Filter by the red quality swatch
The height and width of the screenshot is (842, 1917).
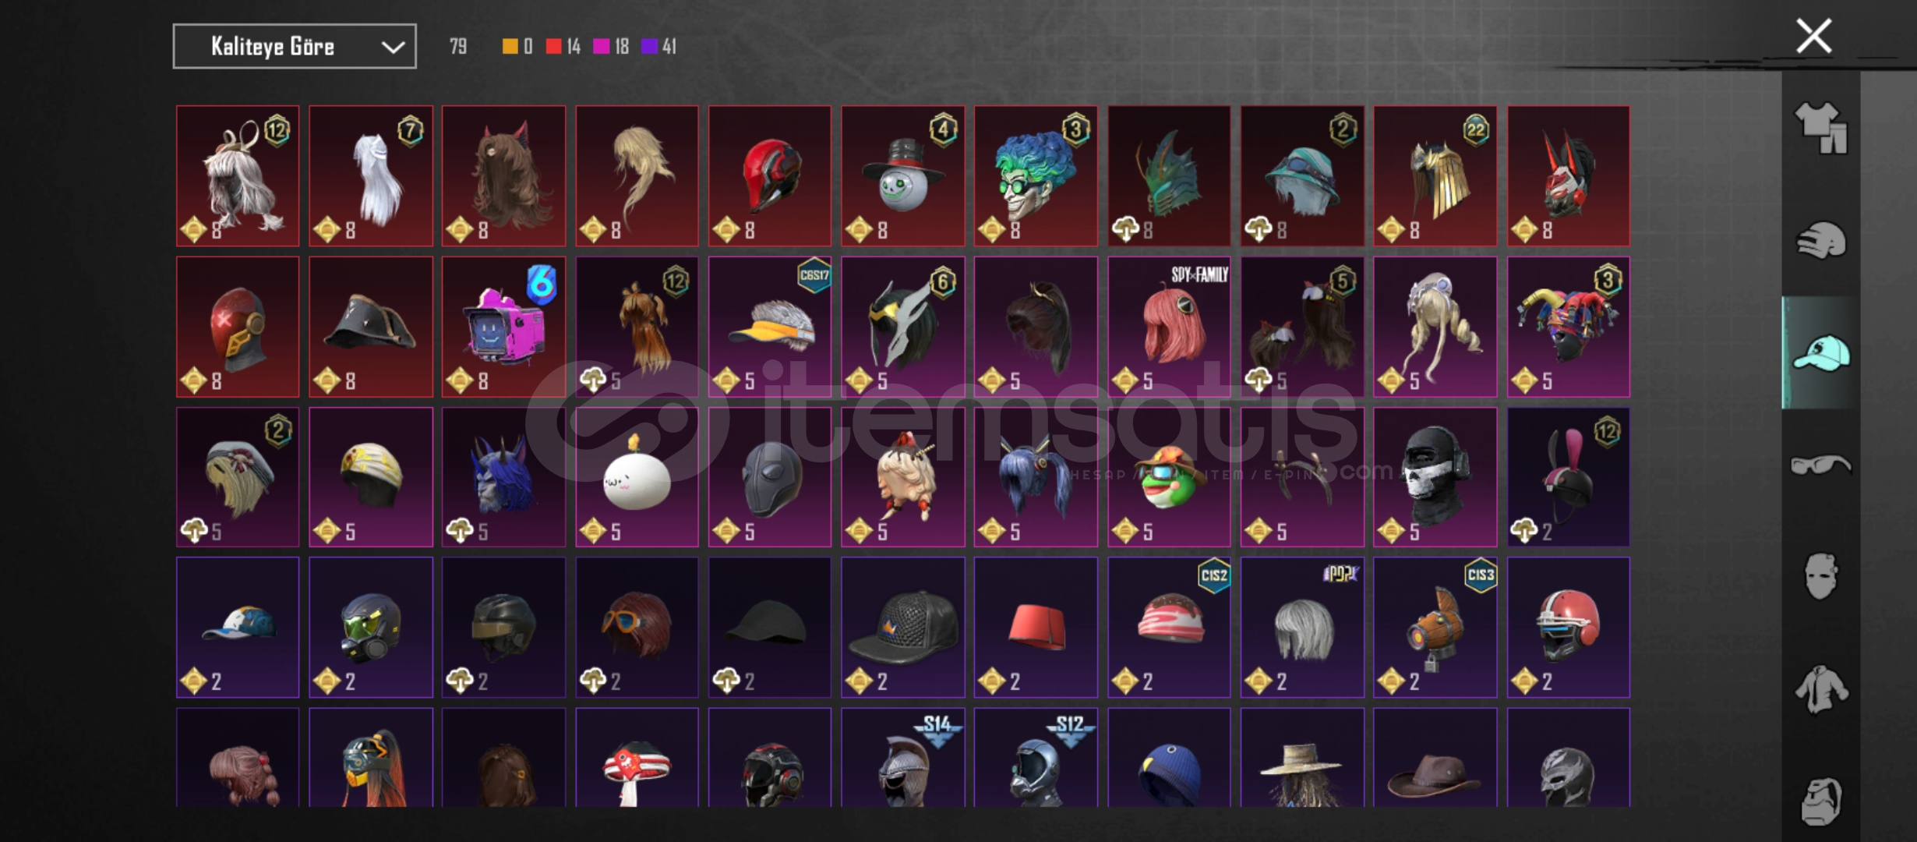(x=554, y=47)
